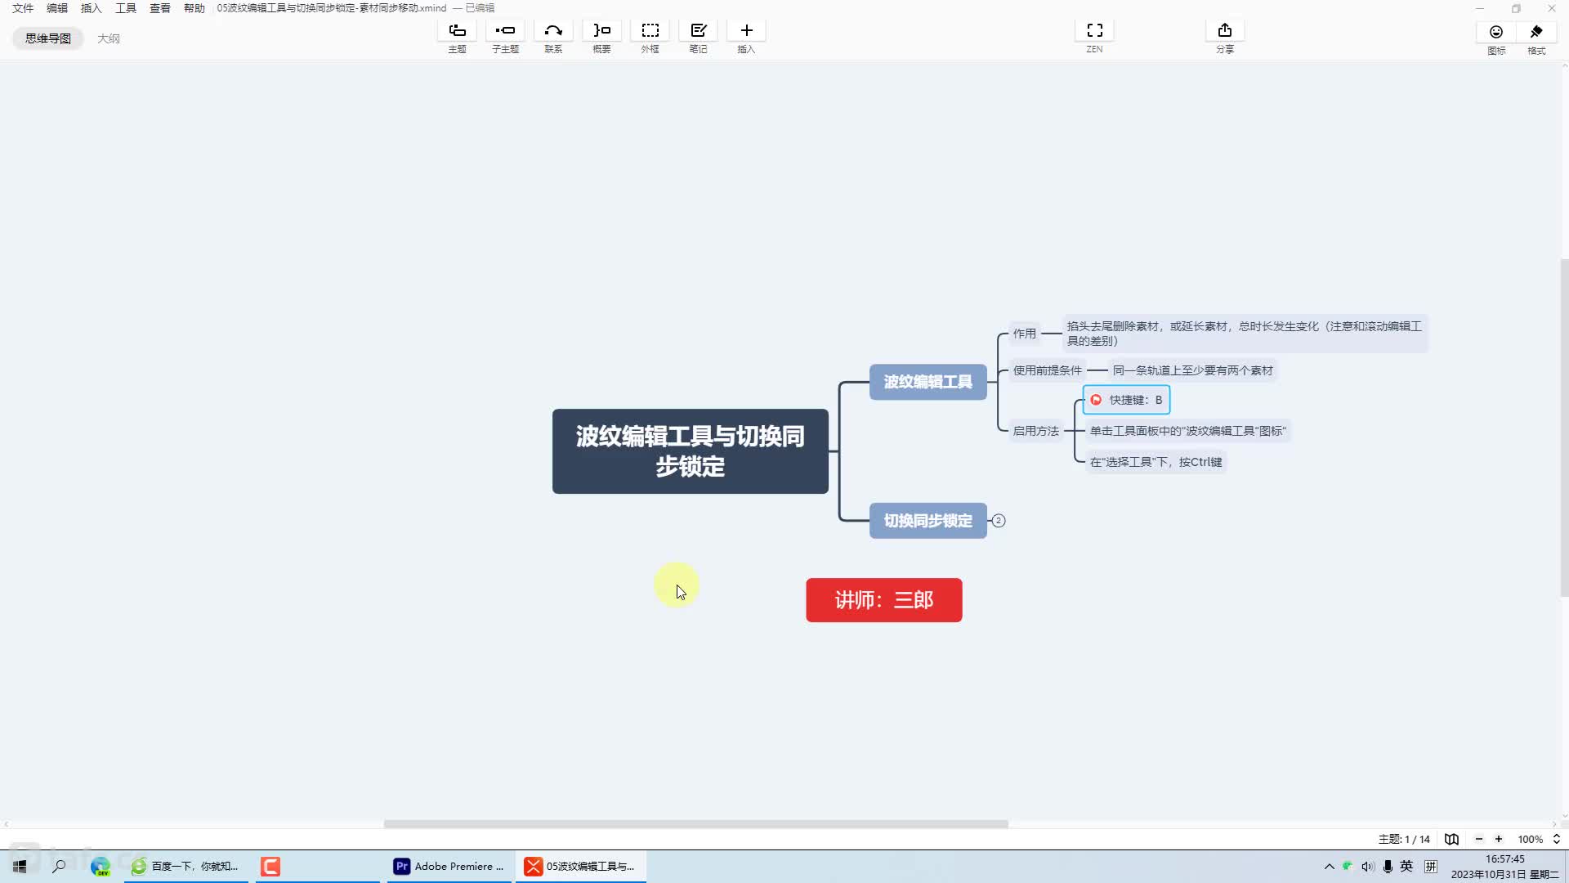Zoom in with the plus button
Viewport: 1569px width, 883px height.
pyautogui.click(x=1499, y=839)
